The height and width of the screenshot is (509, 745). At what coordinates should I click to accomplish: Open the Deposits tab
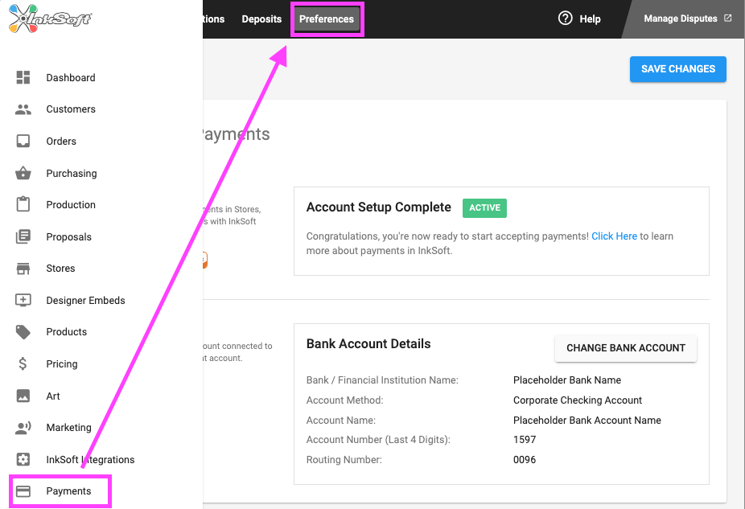[x=261, y=19]
